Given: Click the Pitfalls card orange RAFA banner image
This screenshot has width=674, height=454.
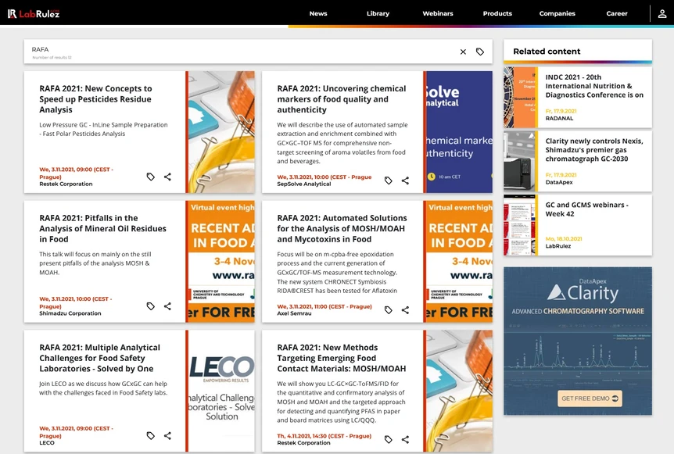Looking at the screenshot, I should pyautogui.click(x=221, y=262).
